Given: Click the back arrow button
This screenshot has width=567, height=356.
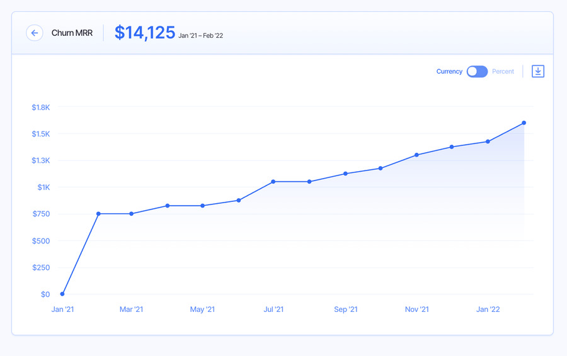Looking at the screenshot, I should (35, 33).
